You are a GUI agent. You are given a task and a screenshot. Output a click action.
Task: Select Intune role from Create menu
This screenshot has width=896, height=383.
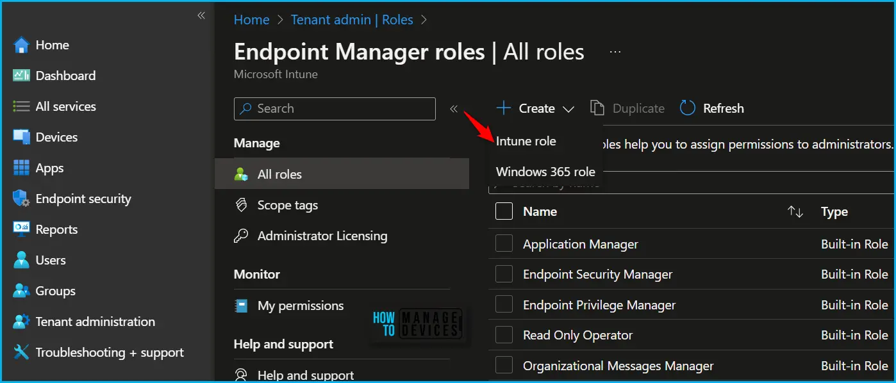click(x=526, y=141)
